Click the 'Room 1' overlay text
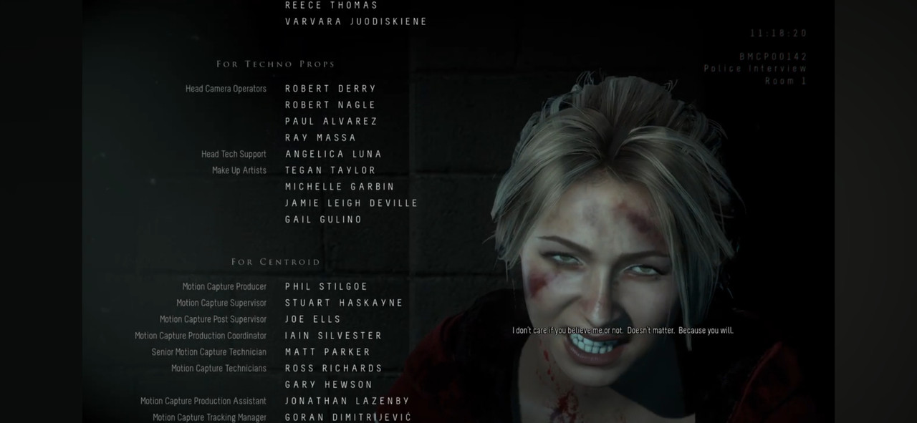Screen dimensions: 917x423 point(786,81)
